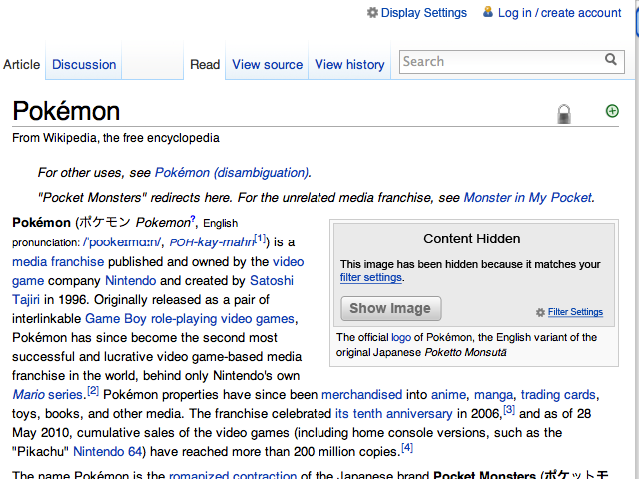Click the Display Settings gear icon
The image size is (639, 479).
tap(372, 13)
